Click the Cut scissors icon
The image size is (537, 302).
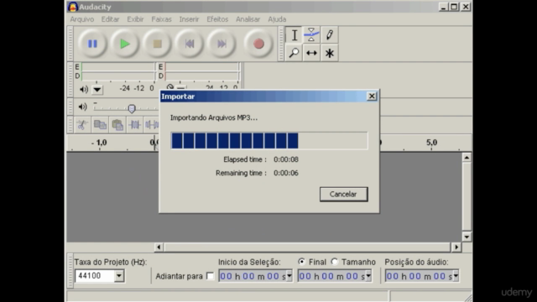[x=82, y=125]
